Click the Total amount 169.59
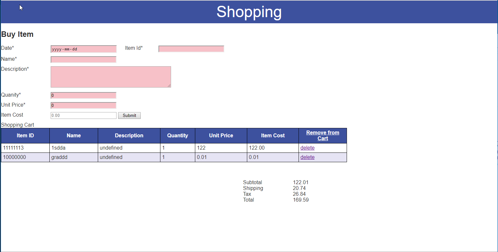The image size is (498, 252). tap(300, 200)
